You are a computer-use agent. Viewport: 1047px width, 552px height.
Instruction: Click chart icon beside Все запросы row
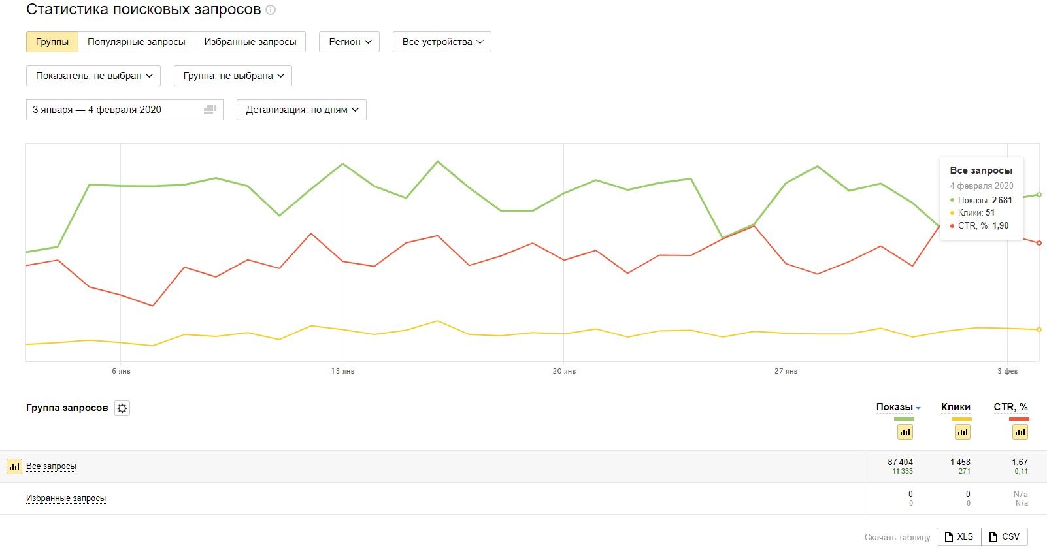tap(14, 466)
